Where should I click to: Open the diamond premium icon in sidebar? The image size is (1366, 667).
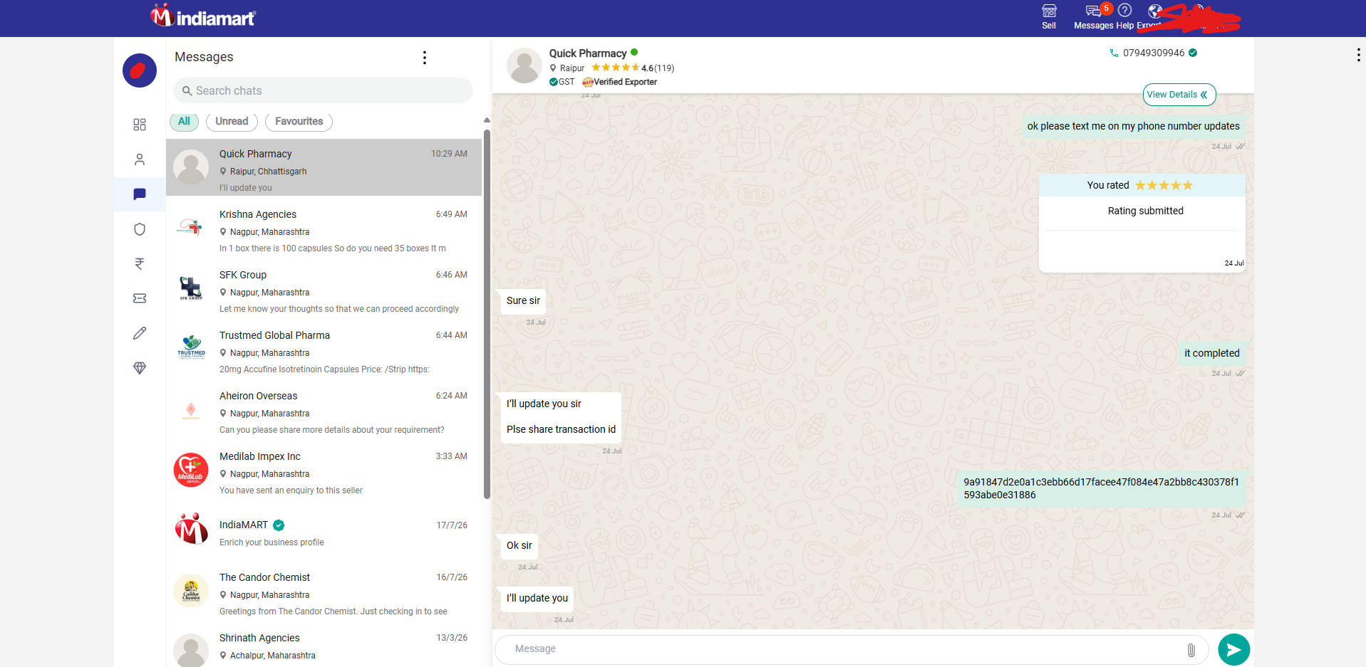[140, 368]
